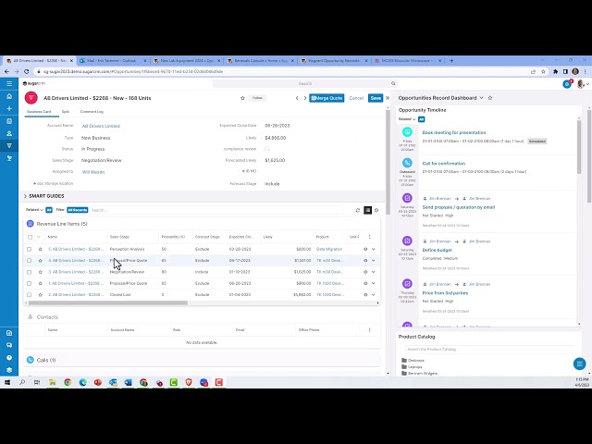592x444 pixels.
Task: Check line item 4 Proposal/Price Quote 06-17-2023
Action: point(29,261)
